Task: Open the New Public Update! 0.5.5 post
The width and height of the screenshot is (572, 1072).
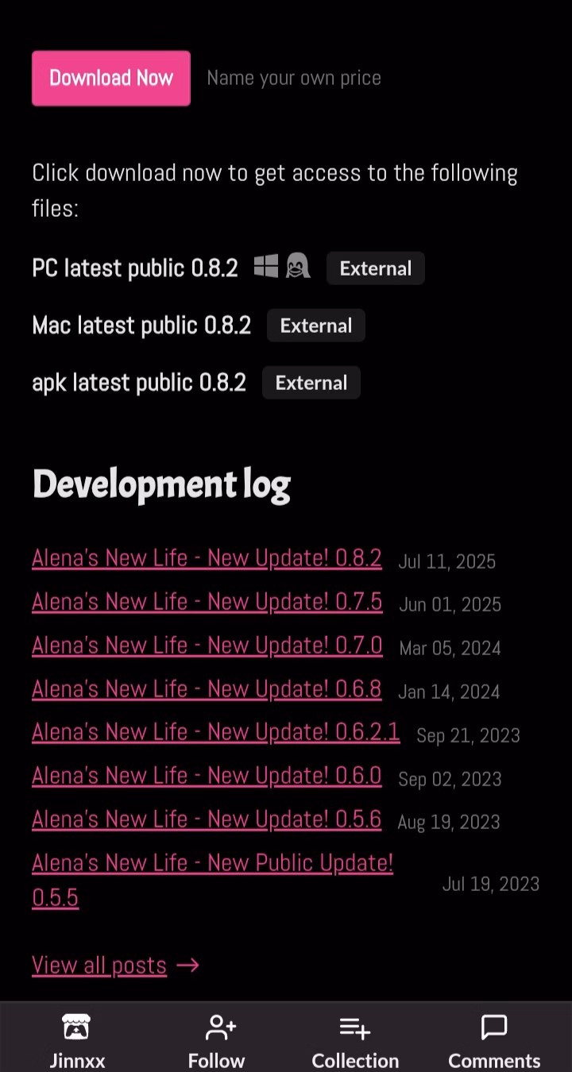Action: (212, 863)
